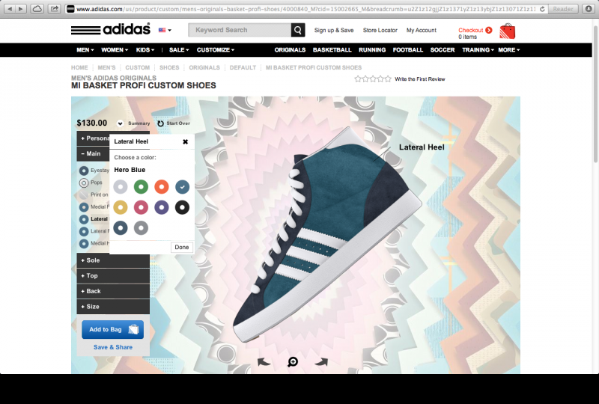The image size is (599, 404).
Task: Expand the Size section
Action: coord(113,307)
